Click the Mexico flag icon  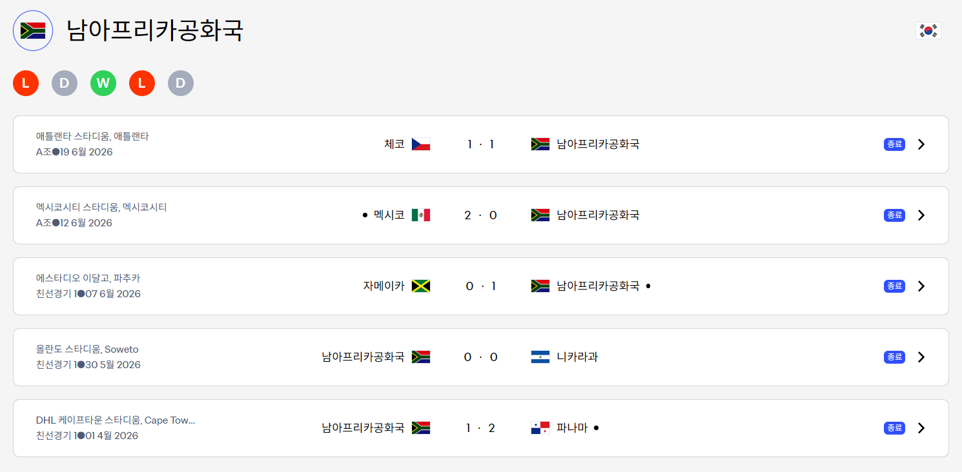(421, 215)
